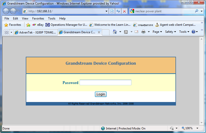Viewport: 206px width, 133px height.
Task: Open the tab list dropdown arrow
Action: pos(11,32)
